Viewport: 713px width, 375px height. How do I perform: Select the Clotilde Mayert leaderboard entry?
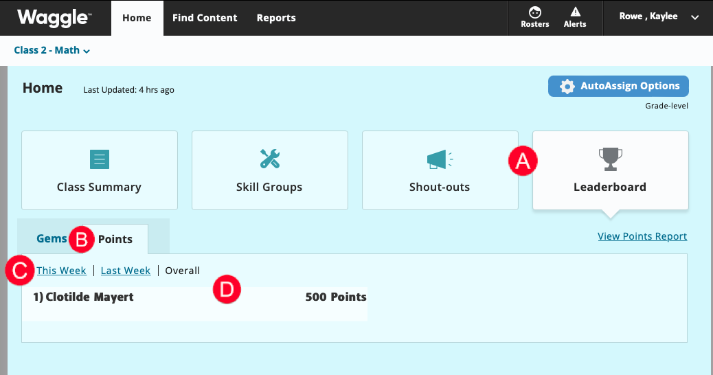pyautogui.click(x=194, y=304)
